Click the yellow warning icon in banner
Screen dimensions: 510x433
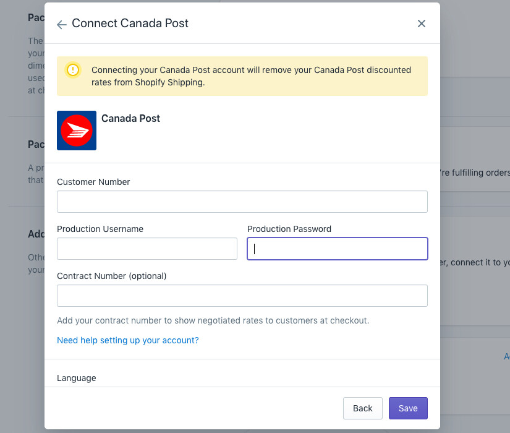click(74, 70)
